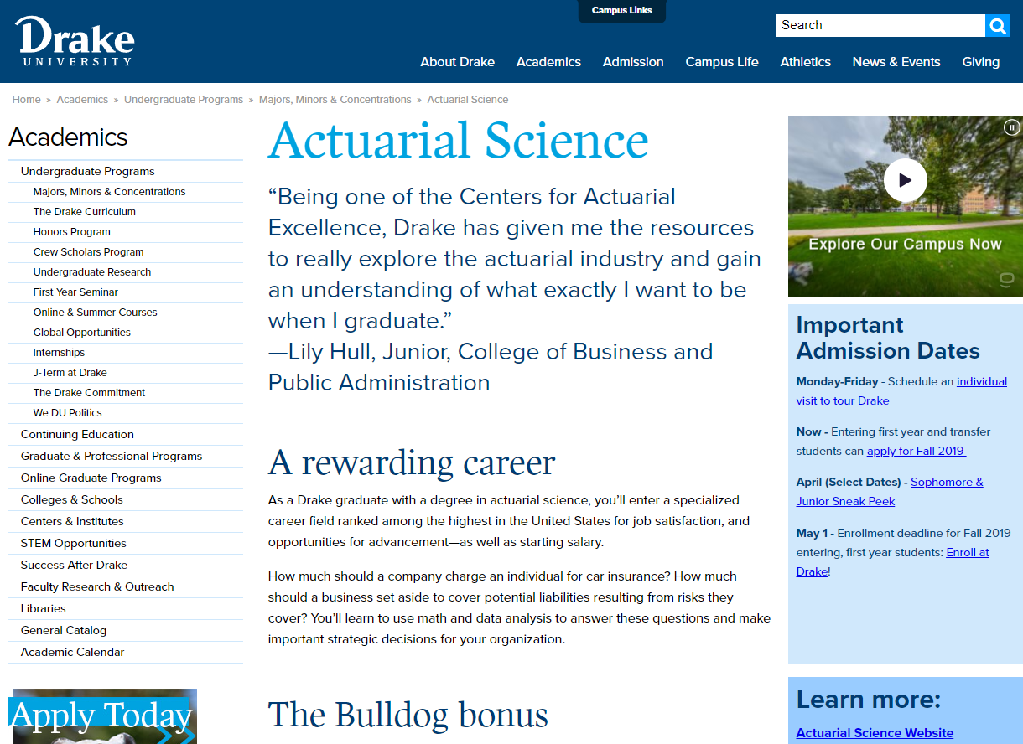Open Actuarial Science Website link

(875, 733)
